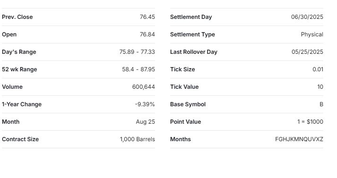Click the Day's Range label
This screenshot has width=337, height=178.
click(19, 52)
